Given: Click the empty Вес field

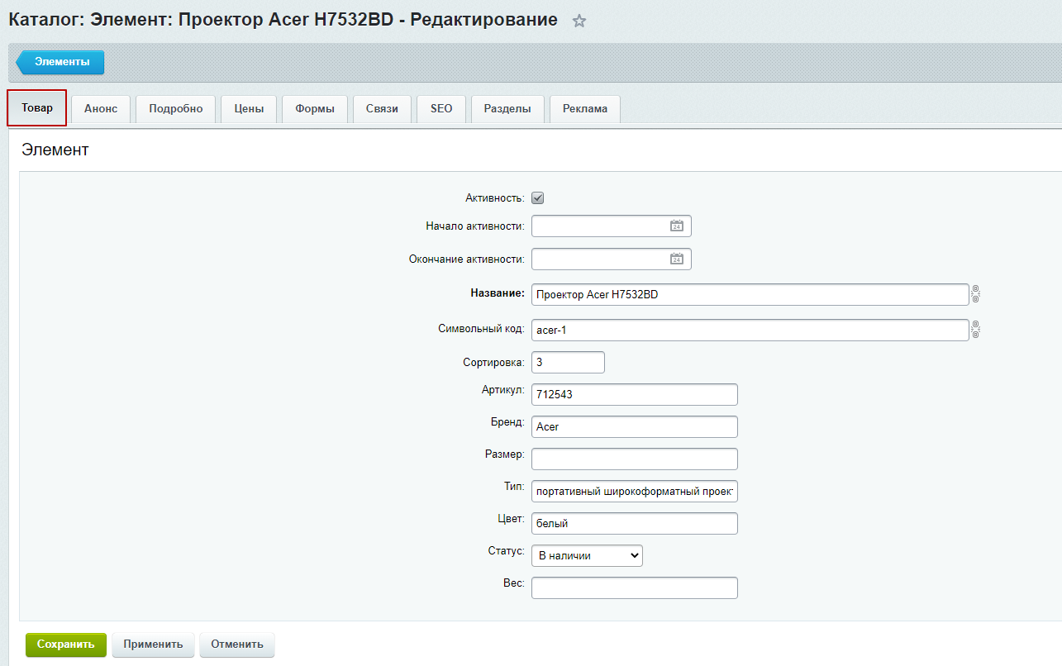Looking at the screenshot, I should (x=635, y=588).
